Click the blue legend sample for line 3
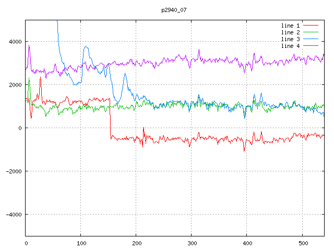The image size is (334, 250). click(x=311, y=39)
